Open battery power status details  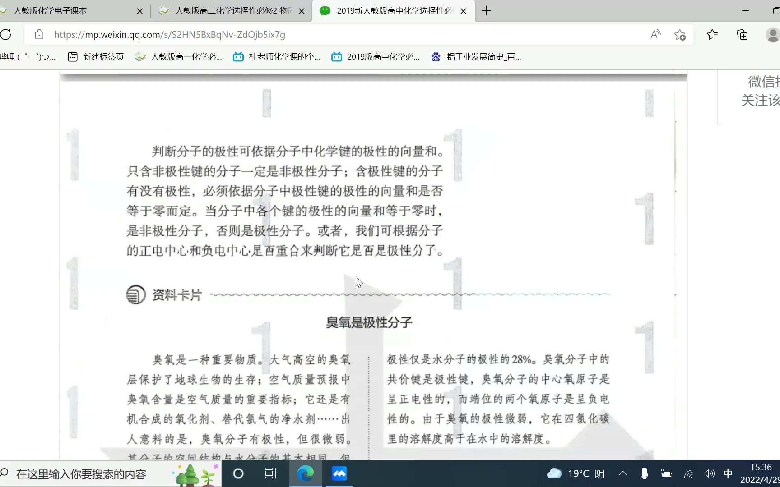666,473
